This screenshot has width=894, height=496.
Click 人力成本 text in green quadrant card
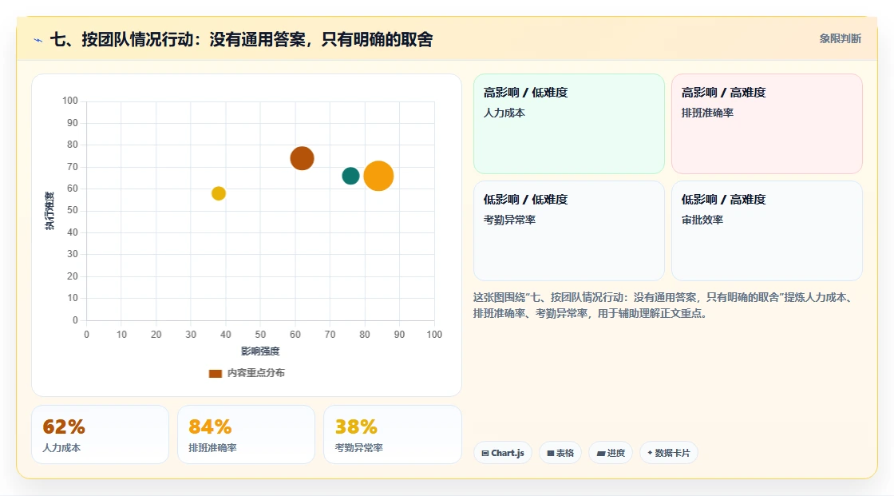click(x=504, y=113)
